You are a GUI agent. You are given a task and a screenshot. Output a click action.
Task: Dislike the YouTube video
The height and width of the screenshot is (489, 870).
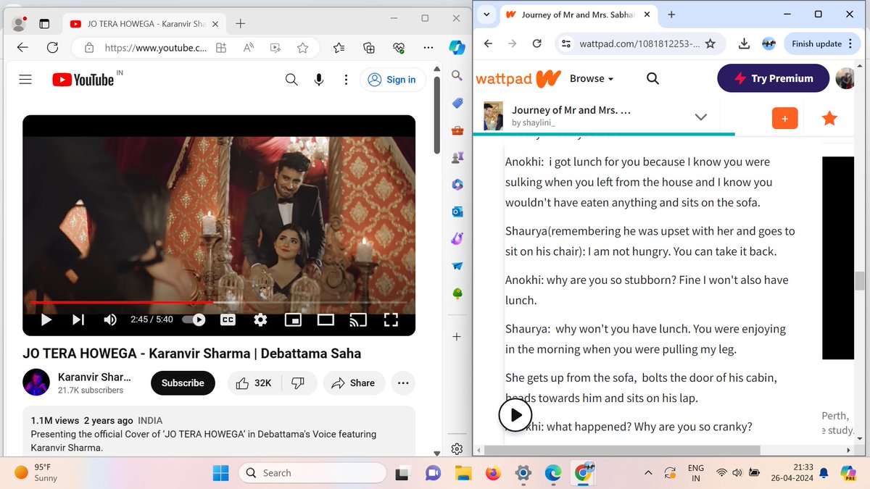coord(298,383)
